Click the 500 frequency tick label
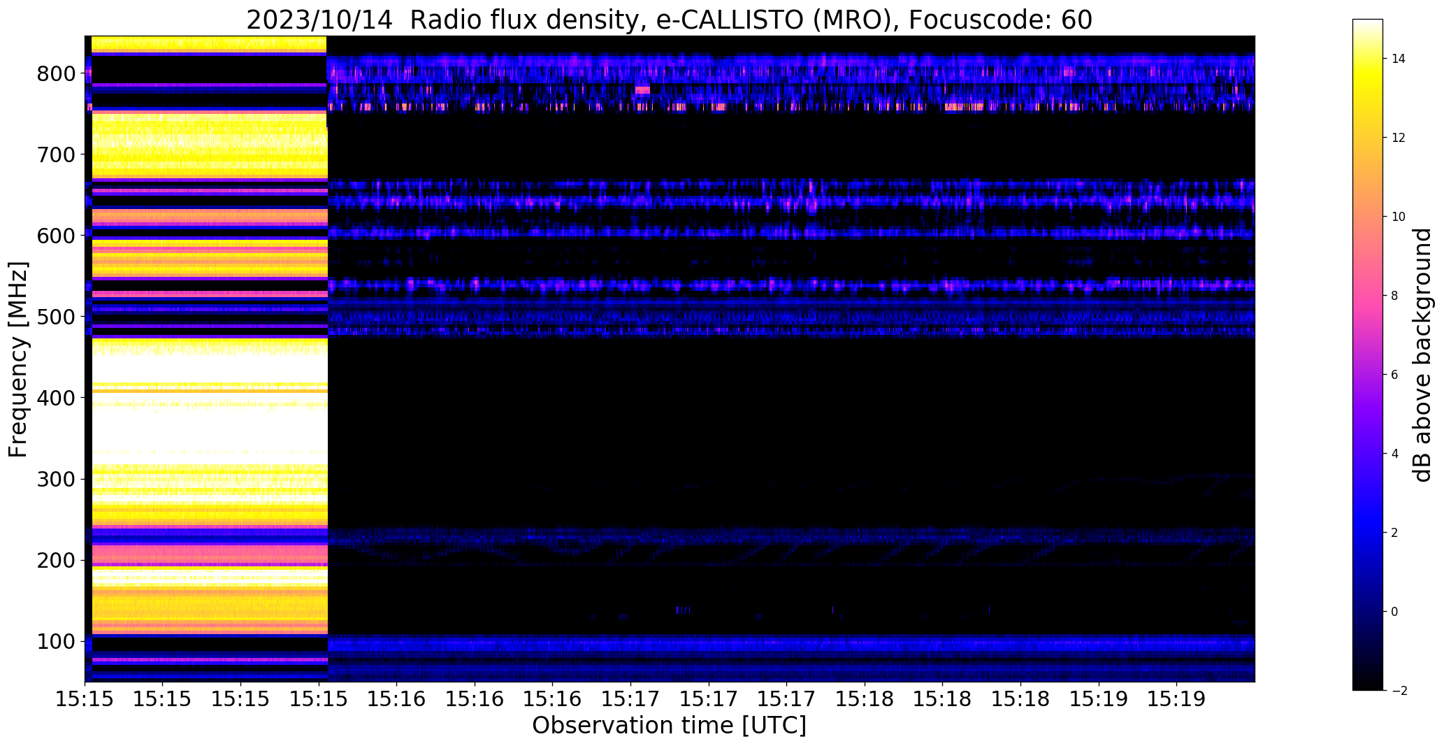Viewport: 1444px width, 746px height. coord(55,317)
